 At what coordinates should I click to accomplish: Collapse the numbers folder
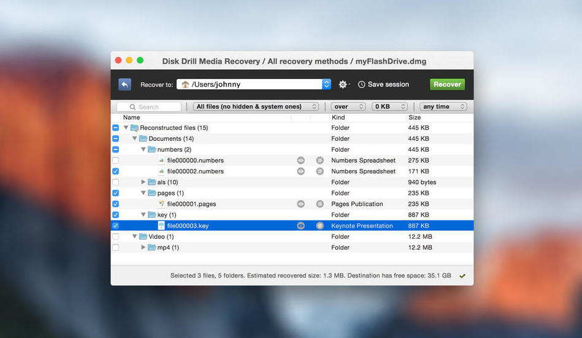tap(144, 149)
